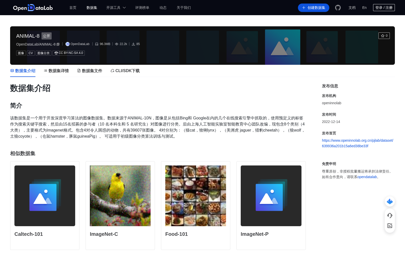Switch to the 数据集详情 tab
Image resolution: width=405 pixels, height=253 pixels.
coord(56,71)
